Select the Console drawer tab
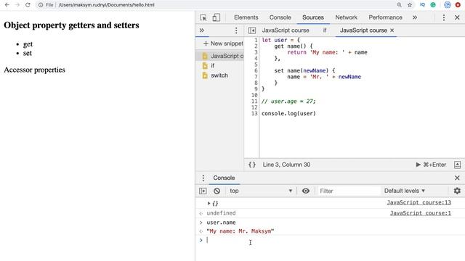The width and height of the screenshot is (465, 261). pyautogui.click(x=225, y=178)
